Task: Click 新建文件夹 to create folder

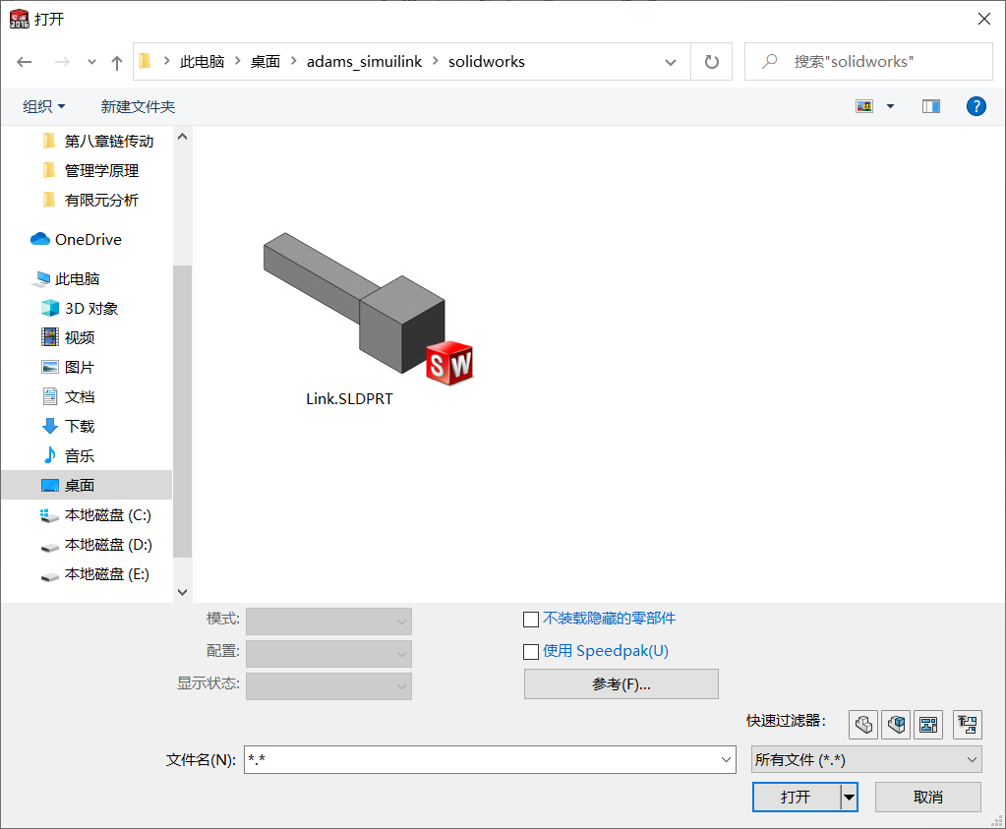Action: coord(138,105)
